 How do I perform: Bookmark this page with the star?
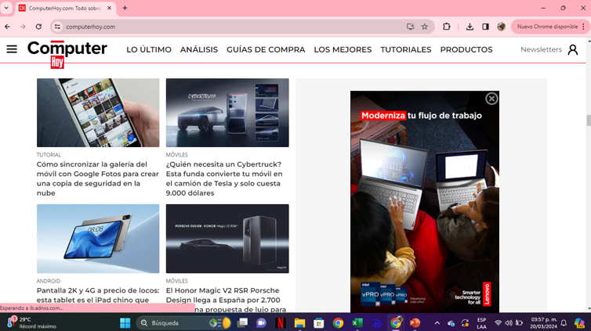pos(424,27)
